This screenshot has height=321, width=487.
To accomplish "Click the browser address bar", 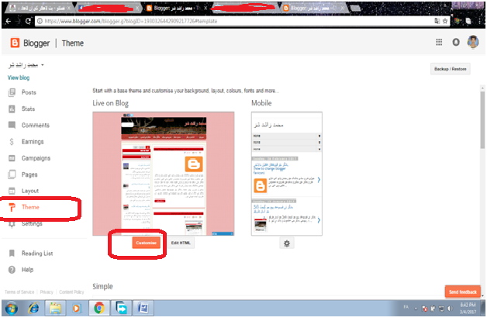I will [x=233, y=21].
